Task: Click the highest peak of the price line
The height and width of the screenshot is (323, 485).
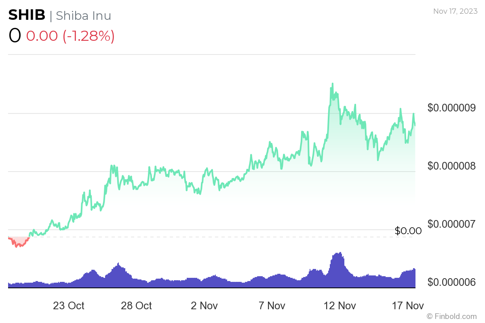Action: click(333, 84)
